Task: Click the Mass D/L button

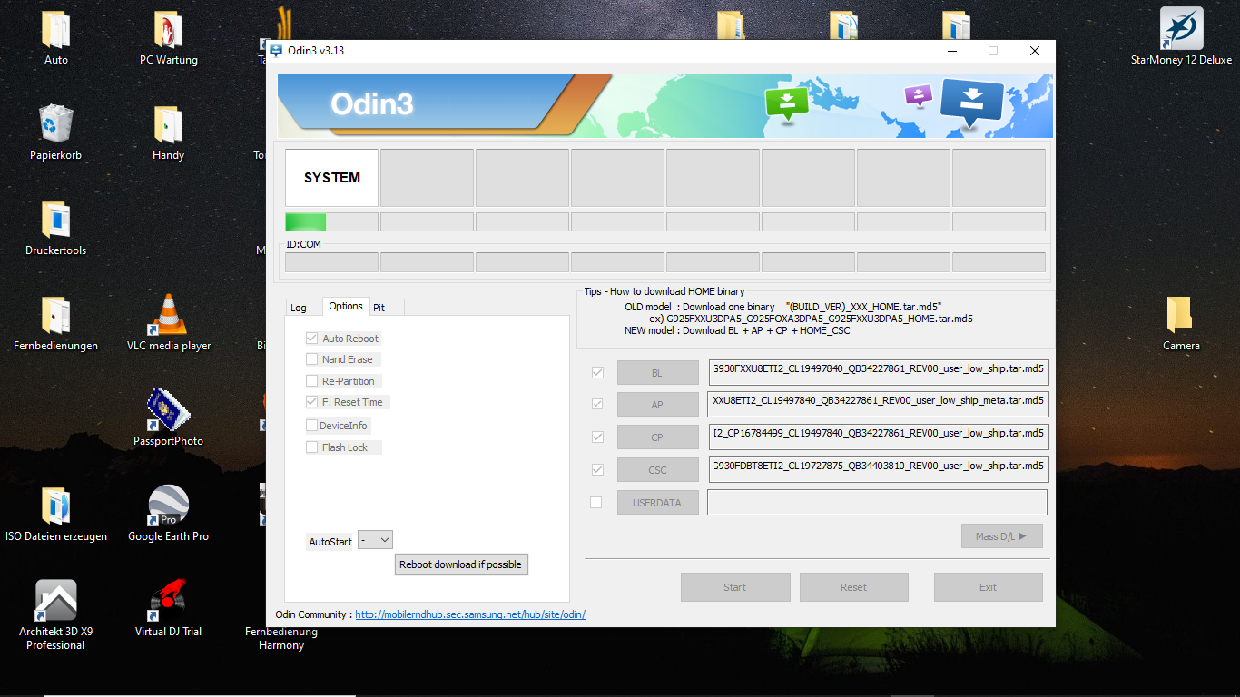Action: pos(1002,536)
